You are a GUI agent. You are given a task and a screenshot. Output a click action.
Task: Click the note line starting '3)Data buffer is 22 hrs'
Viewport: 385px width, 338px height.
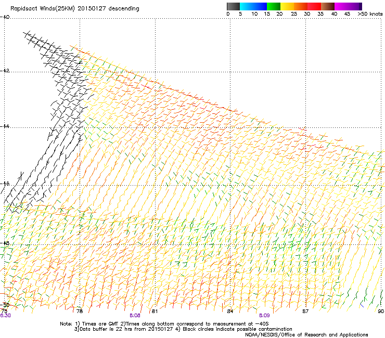click(x=183, y=329)
